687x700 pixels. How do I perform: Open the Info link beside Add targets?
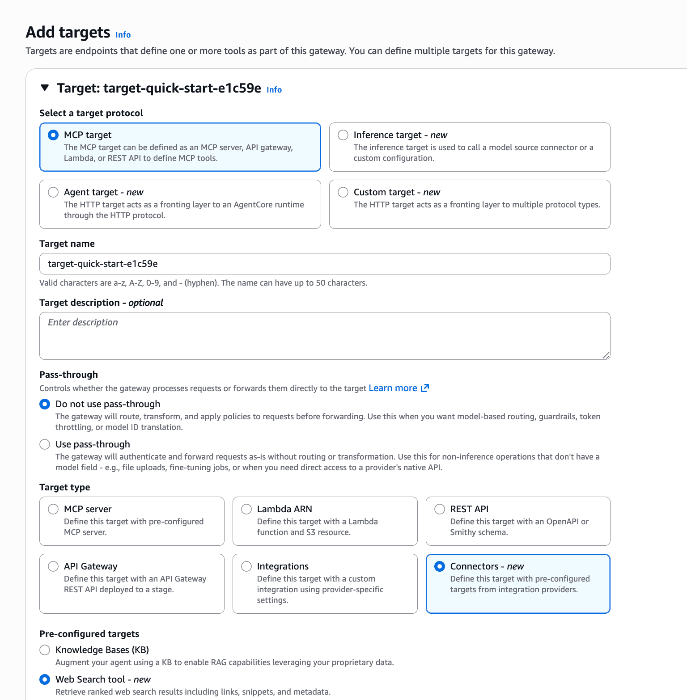click(123, 35)
